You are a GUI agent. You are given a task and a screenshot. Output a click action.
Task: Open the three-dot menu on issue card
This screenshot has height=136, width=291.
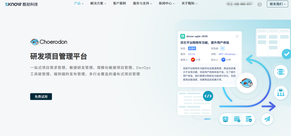pos(237,36)
